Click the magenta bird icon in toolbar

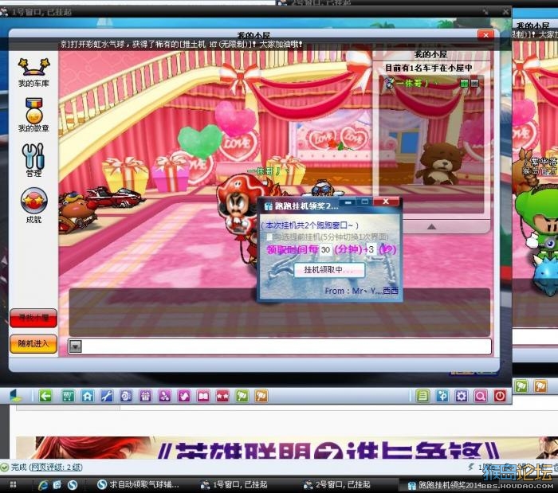(184, 396)
